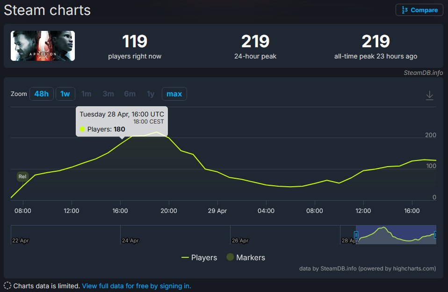Toggle the Markers series in legend
This screenshot has height=292, width=448.
click(x=246, y=257)
